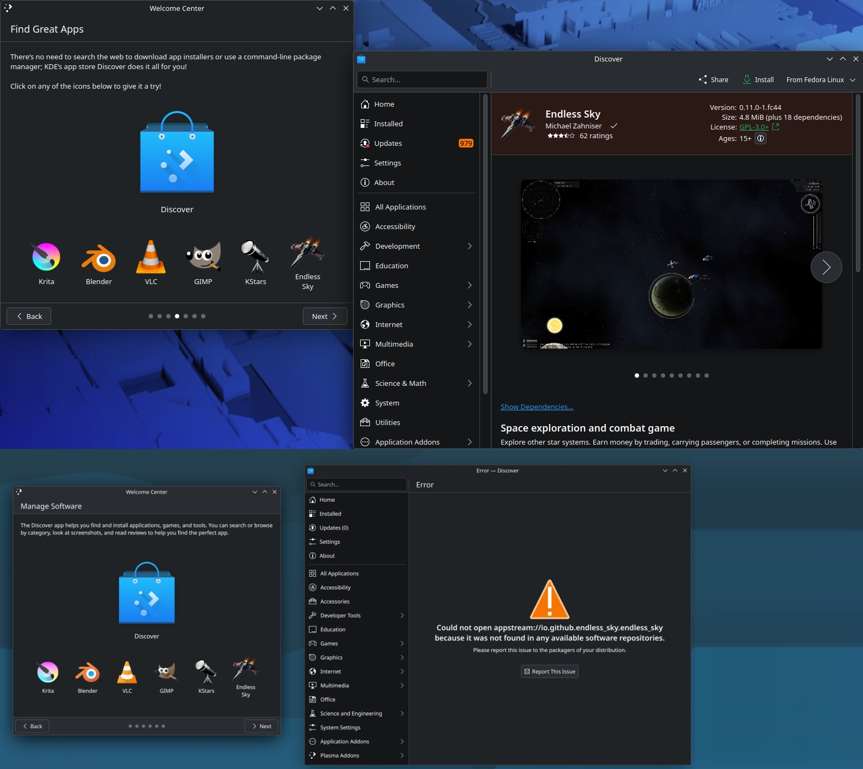
Task: Open the Updates (0) sidebar entry
Action: (x=357, y=528)
